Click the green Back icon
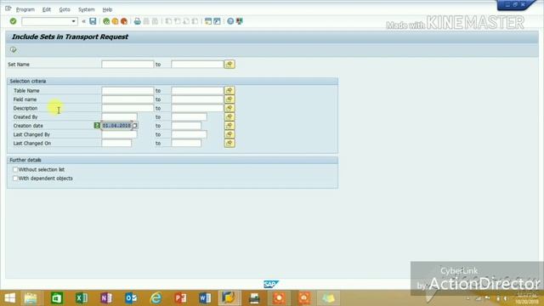 [106, 21]
